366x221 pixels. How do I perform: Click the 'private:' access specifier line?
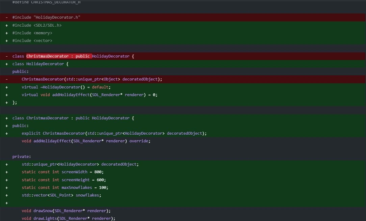coord(21,157)
